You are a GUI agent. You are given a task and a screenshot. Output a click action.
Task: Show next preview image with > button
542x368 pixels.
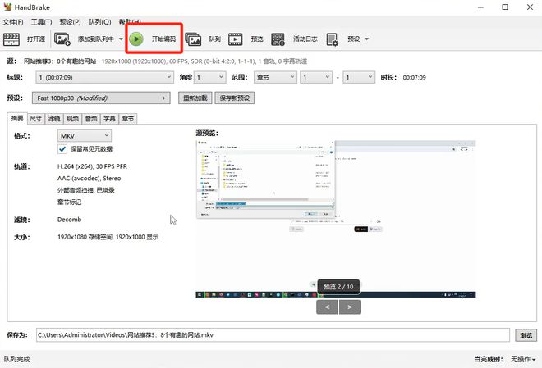[x=350, y=307]
